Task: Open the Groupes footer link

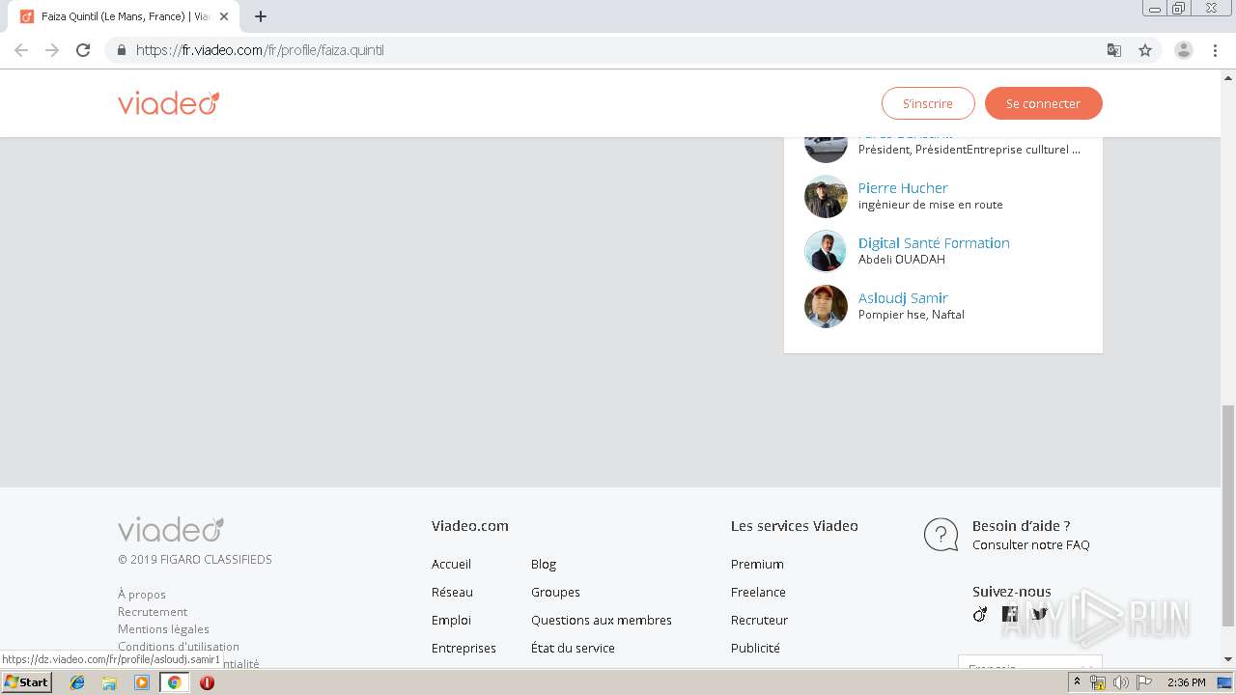Action: coord(555,592)
